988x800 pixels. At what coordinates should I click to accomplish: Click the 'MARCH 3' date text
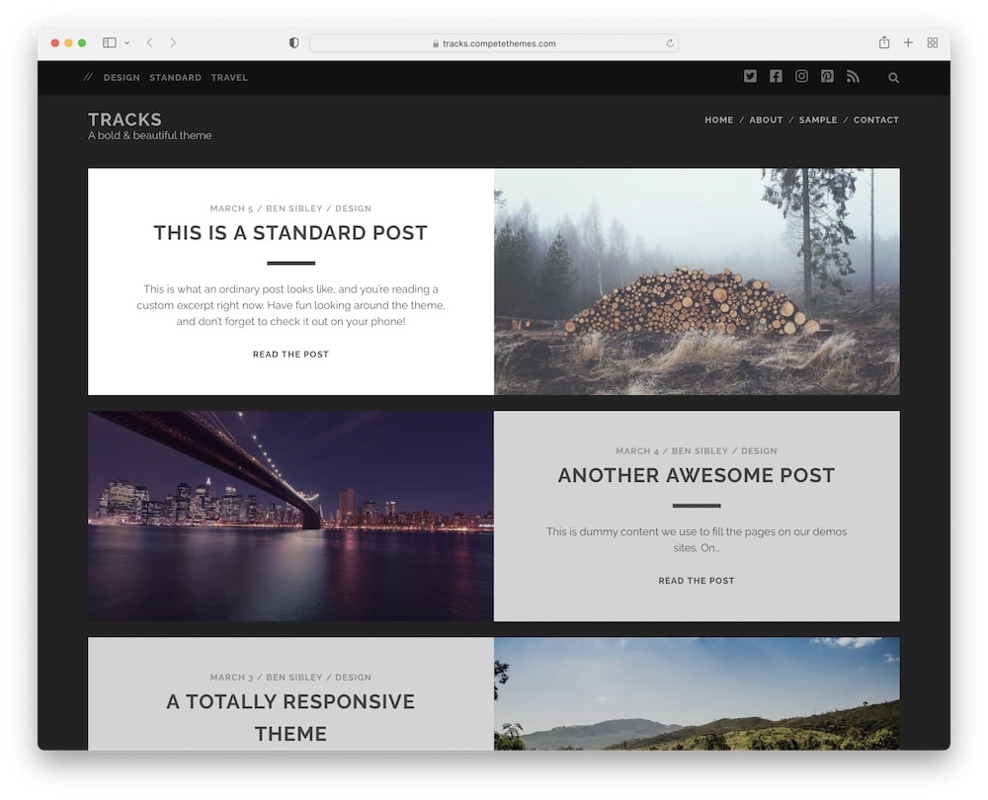point(231,678)
